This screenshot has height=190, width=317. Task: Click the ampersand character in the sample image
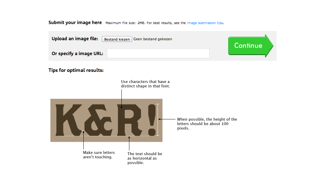pos(98,120)
